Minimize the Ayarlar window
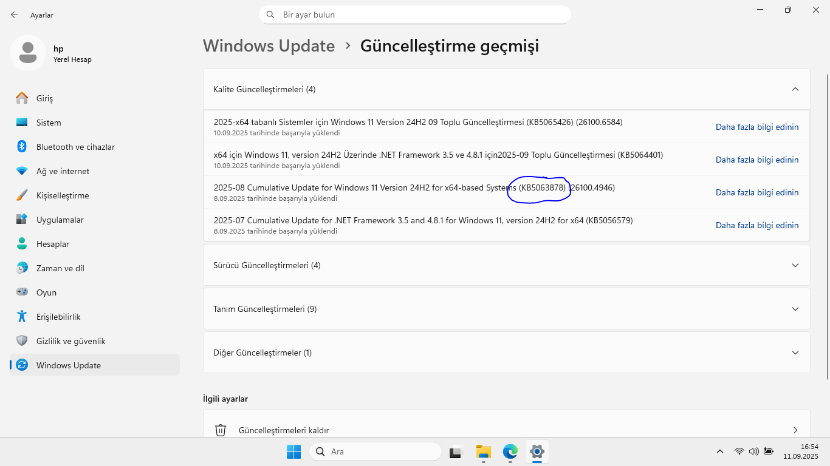The width and height of the screenshot is (830, 466). pyautogui.click(x=760, y=10)
